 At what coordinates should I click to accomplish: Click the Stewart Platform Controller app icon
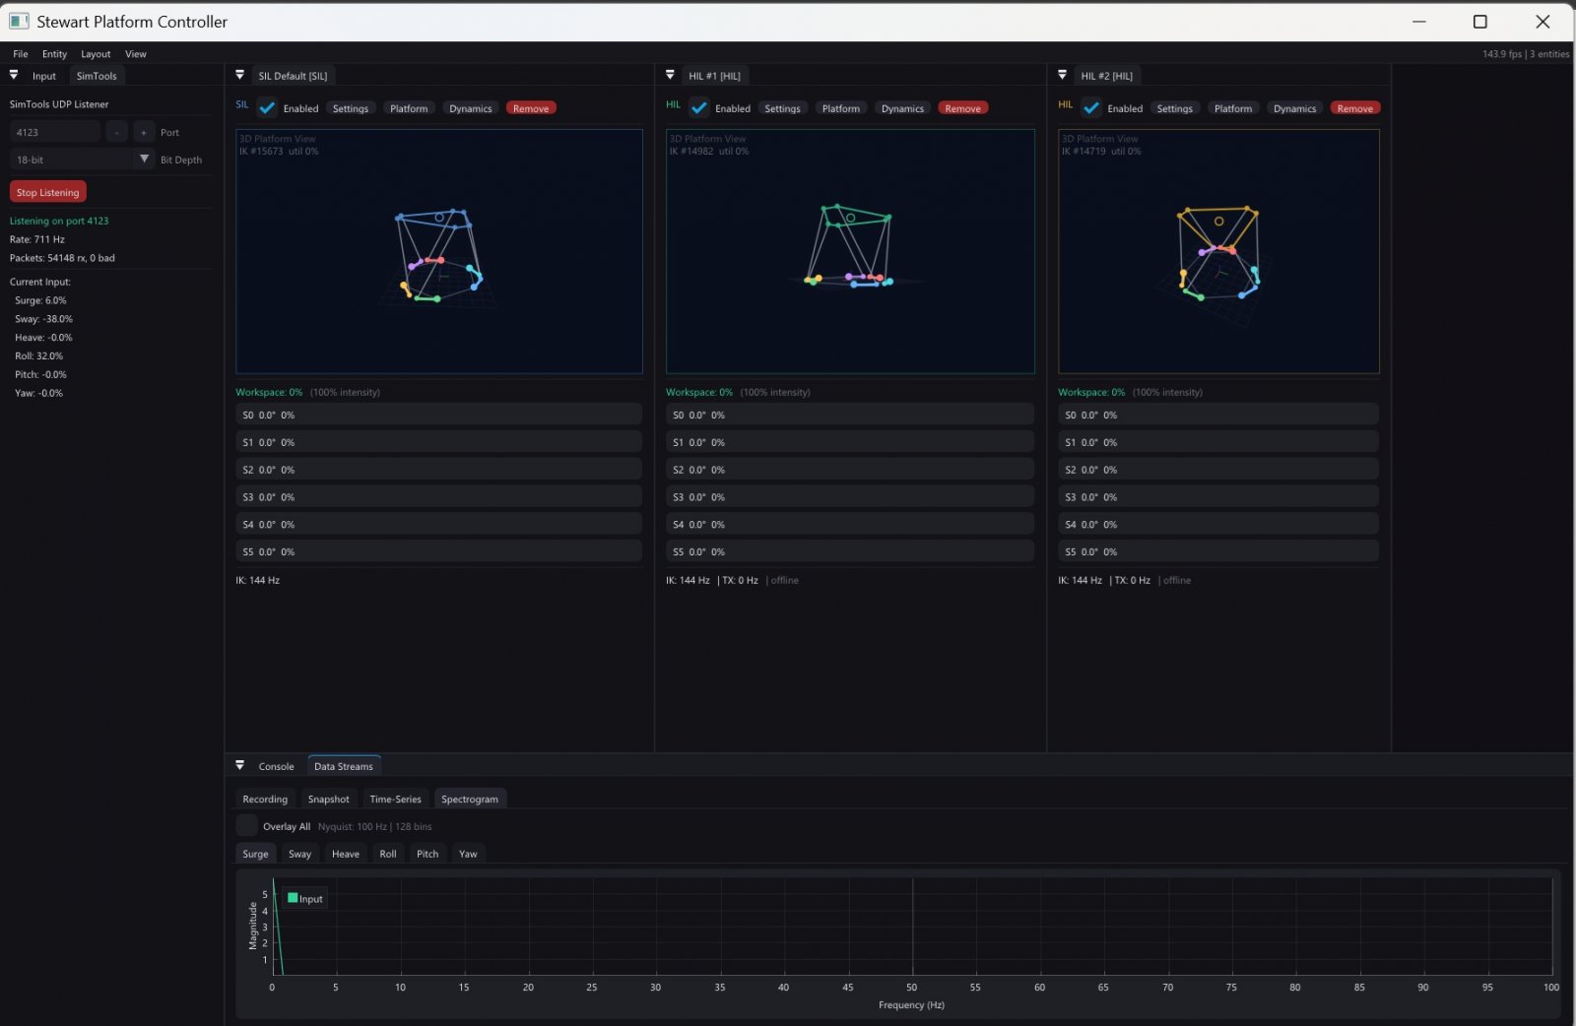pyautogui.click(x=19, y=21)
